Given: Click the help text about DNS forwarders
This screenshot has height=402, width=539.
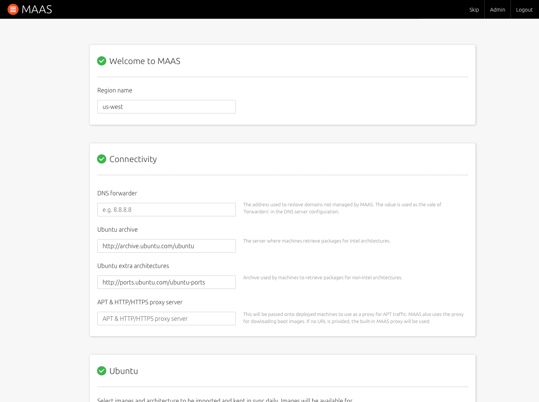Looking at the screenshot, I should (342, 208).
